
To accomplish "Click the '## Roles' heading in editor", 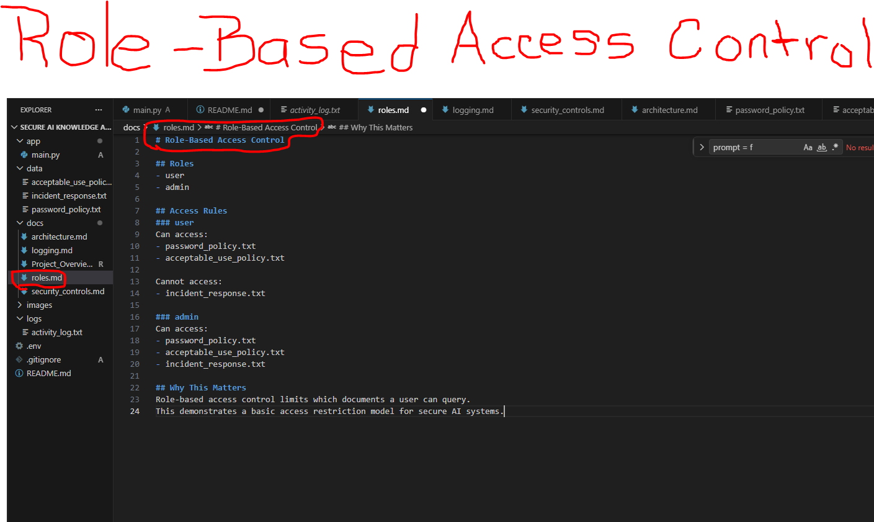I will [x=175, y=164].
